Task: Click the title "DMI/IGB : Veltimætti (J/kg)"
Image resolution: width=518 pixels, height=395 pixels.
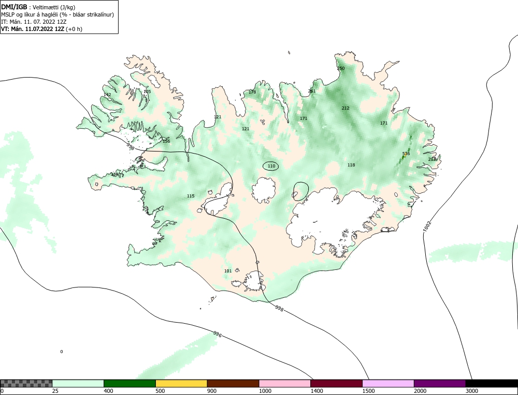Action: pyautogui.click(x=38, y=7)
